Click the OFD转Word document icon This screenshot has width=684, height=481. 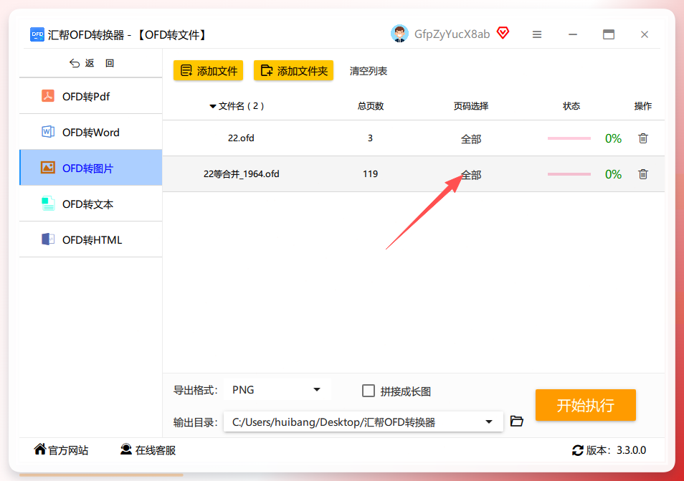tap(48, 132)
